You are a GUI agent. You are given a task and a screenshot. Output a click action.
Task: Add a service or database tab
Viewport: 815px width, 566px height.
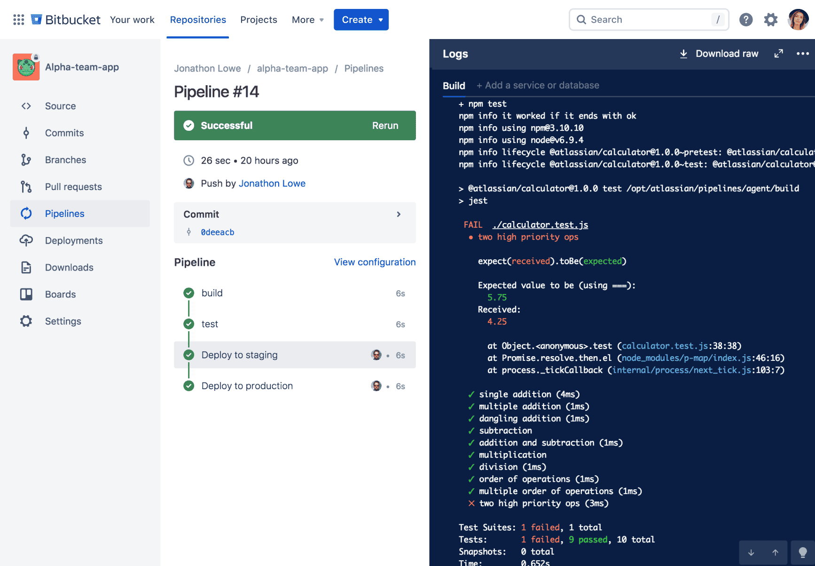click(538, 86)
